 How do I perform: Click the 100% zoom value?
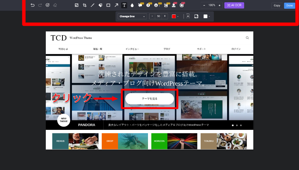pyautogui.click(x=212, y=5)
